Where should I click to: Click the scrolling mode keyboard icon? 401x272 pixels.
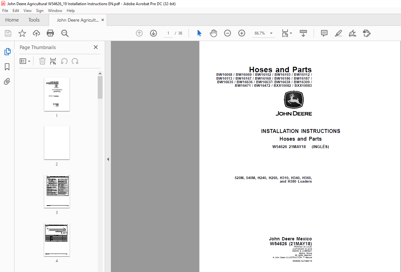[303, 33]
